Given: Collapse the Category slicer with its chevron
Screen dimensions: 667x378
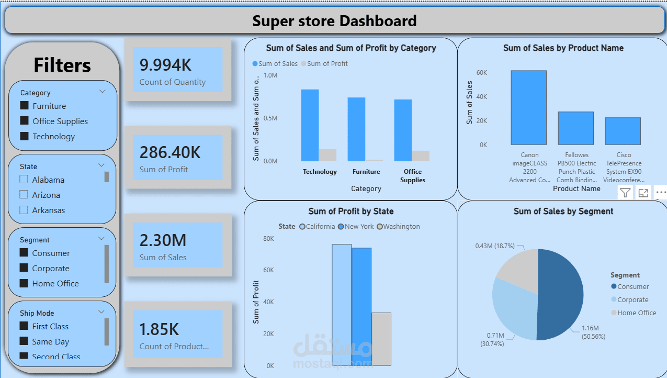Looking at the screenshot, I should (x=102, y=91).
